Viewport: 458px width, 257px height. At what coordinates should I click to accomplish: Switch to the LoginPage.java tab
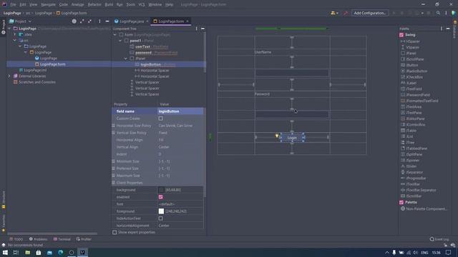pos(131,21)
